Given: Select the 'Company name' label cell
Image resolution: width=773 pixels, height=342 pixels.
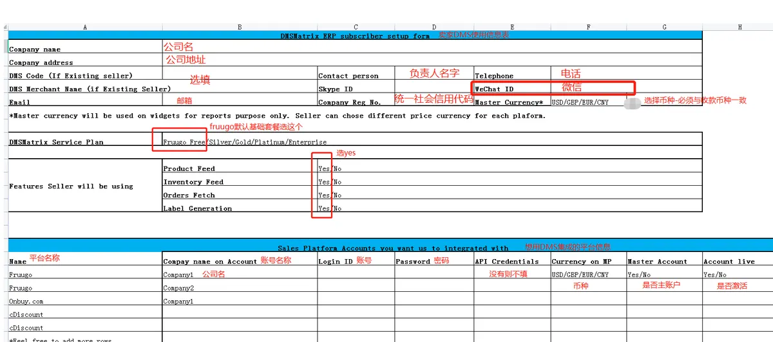Looking at the screenshot, I should 85,47.
